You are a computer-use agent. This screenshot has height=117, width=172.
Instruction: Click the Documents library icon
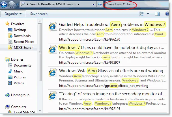[x=10, y=65]
